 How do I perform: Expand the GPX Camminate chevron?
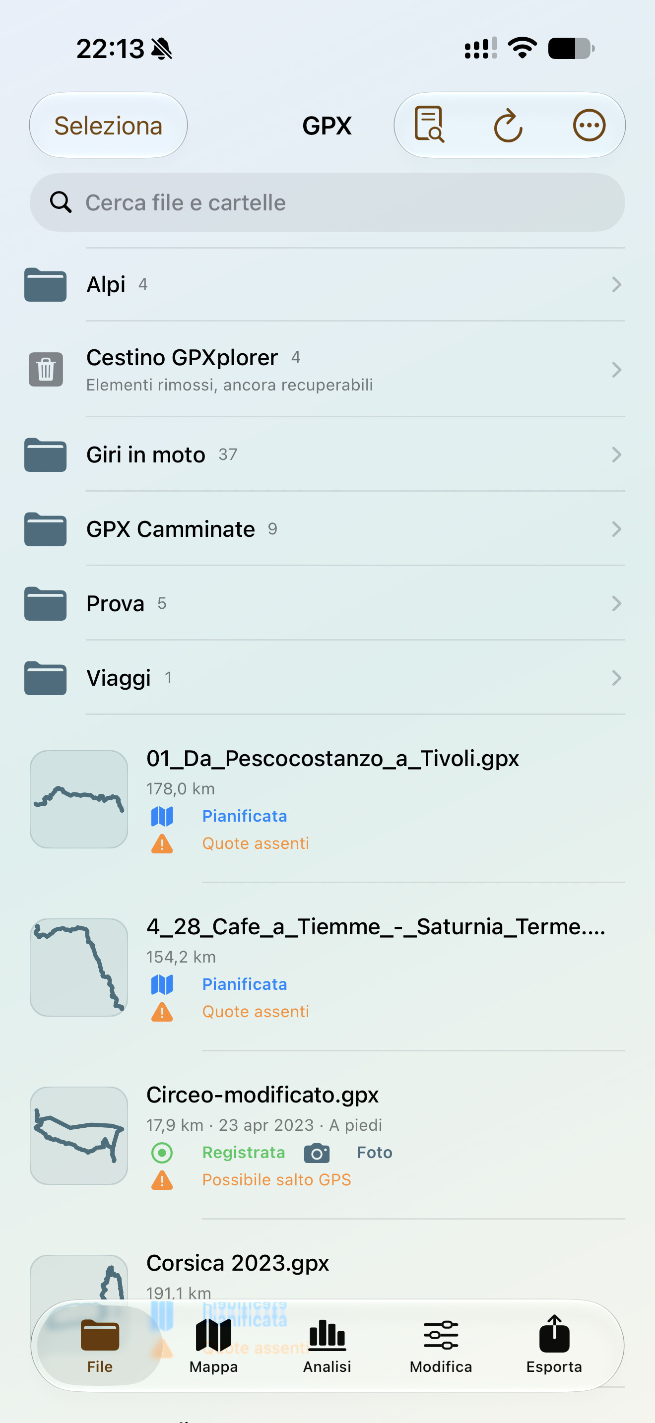(x=616, y=529)
